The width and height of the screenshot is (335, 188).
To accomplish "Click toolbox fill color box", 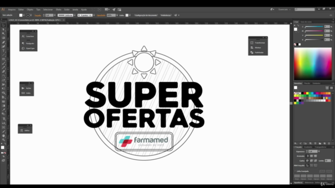I will (x=3, y=147).
